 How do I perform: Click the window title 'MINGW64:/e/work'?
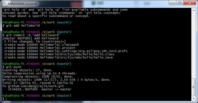click(x=22, y=4)
